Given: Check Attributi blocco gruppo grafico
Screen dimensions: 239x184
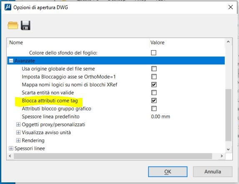Looking at the screenshot, I should [154, 108].
